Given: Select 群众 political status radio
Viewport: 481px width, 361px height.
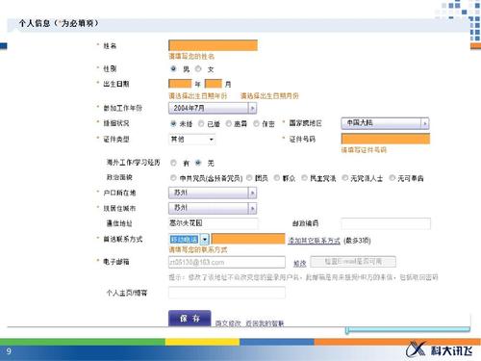Looking at the screenshot, I should click(277, 178).
